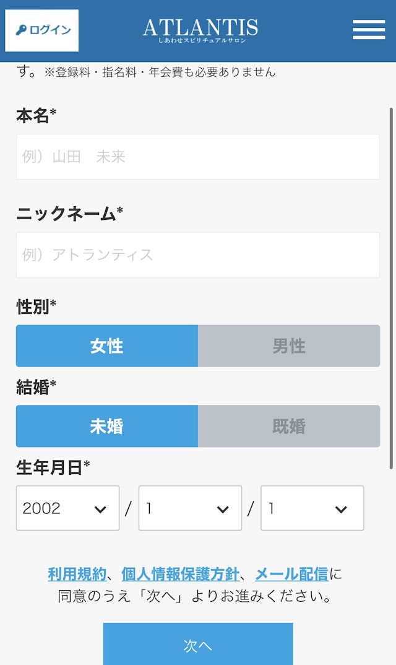Focus the 本名 real name input field
Screen dimensions: 396x665
(x=198, y=157)
